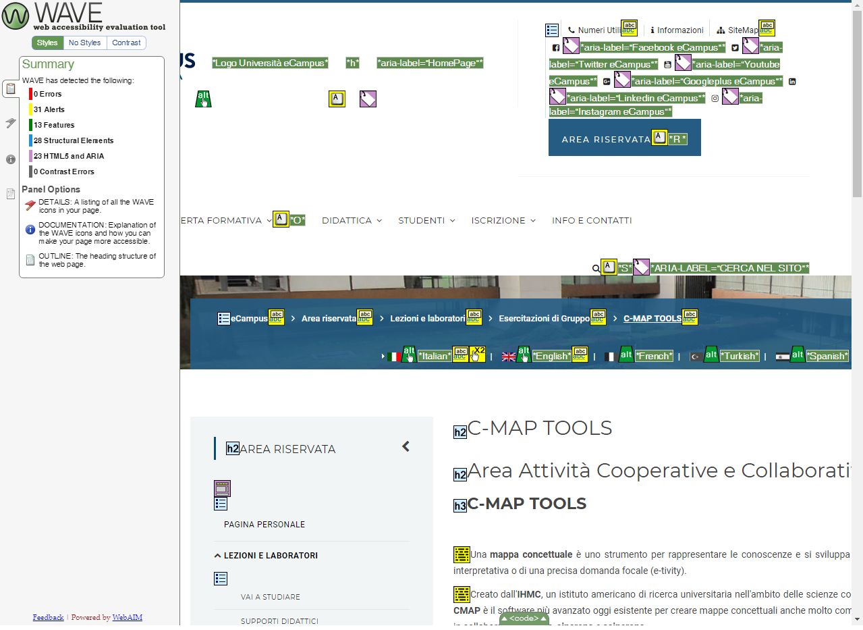Select the French flag language

[611, 356]
